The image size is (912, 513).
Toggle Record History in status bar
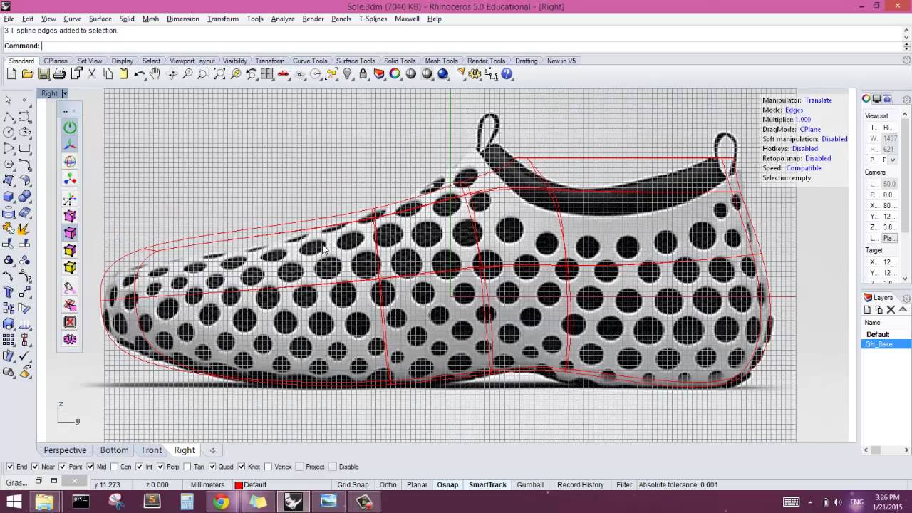point(580,484)
